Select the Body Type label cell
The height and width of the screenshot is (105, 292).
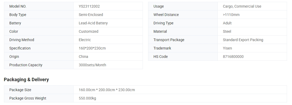(x=39, y=15)
